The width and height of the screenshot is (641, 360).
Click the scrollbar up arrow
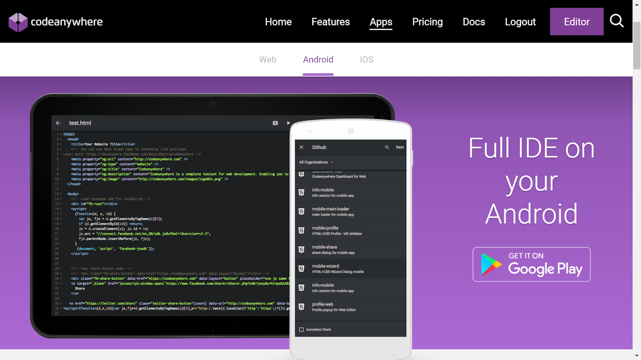click(x=636, y=4)
